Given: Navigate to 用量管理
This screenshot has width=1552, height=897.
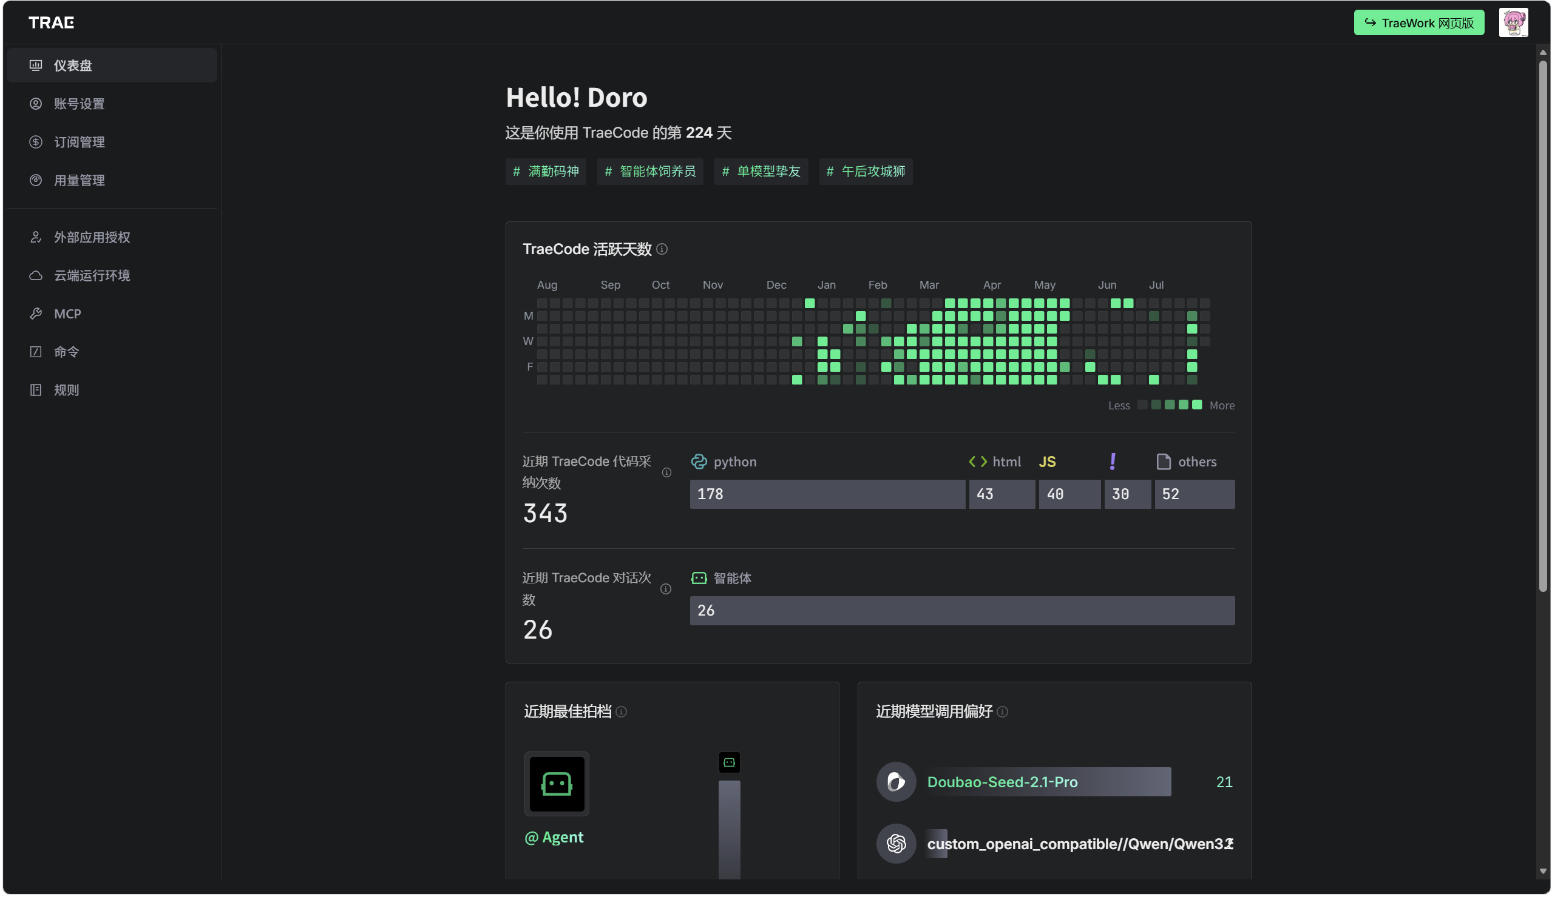Looking at the screenshot, I should click(112, 180).
